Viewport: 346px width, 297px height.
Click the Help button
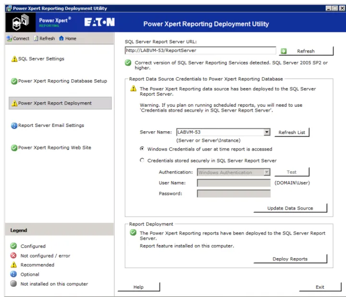coord(138,287)
